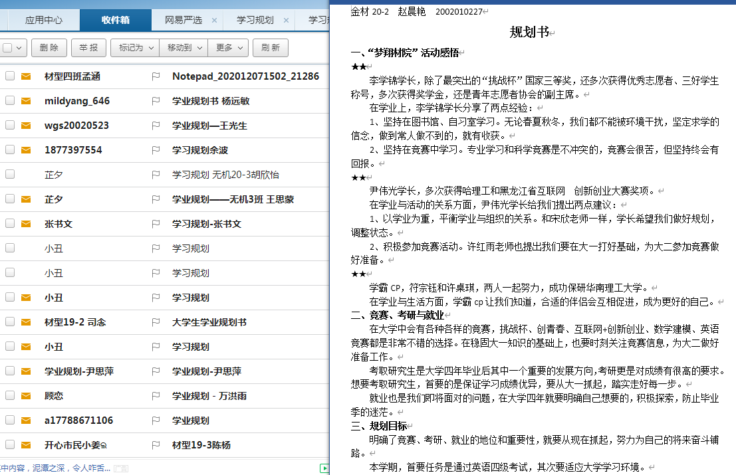Tick the checkbox for 材型四班孟涵's email
This screenshot has height=475, width=736.
10,76
